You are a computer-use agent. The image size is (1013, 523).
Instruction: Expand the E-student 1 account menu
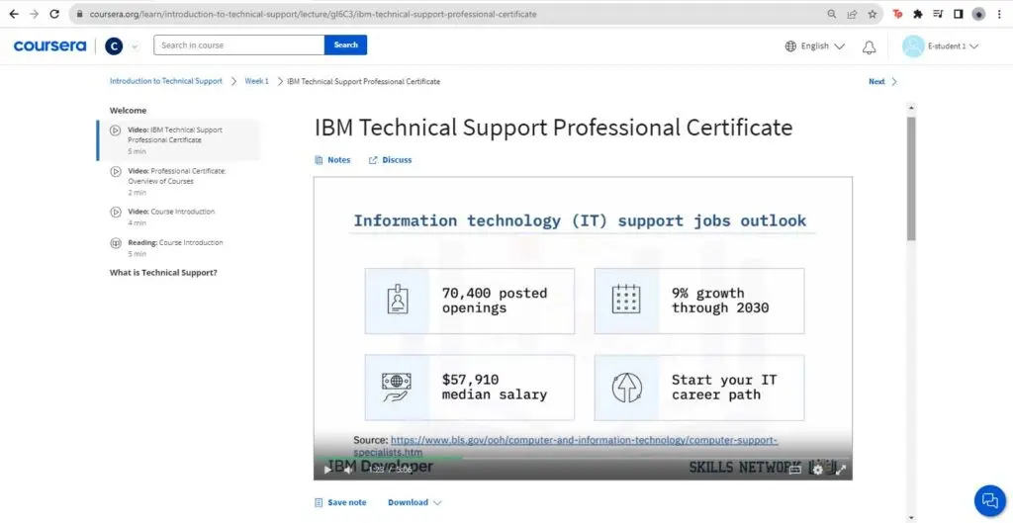954,46
